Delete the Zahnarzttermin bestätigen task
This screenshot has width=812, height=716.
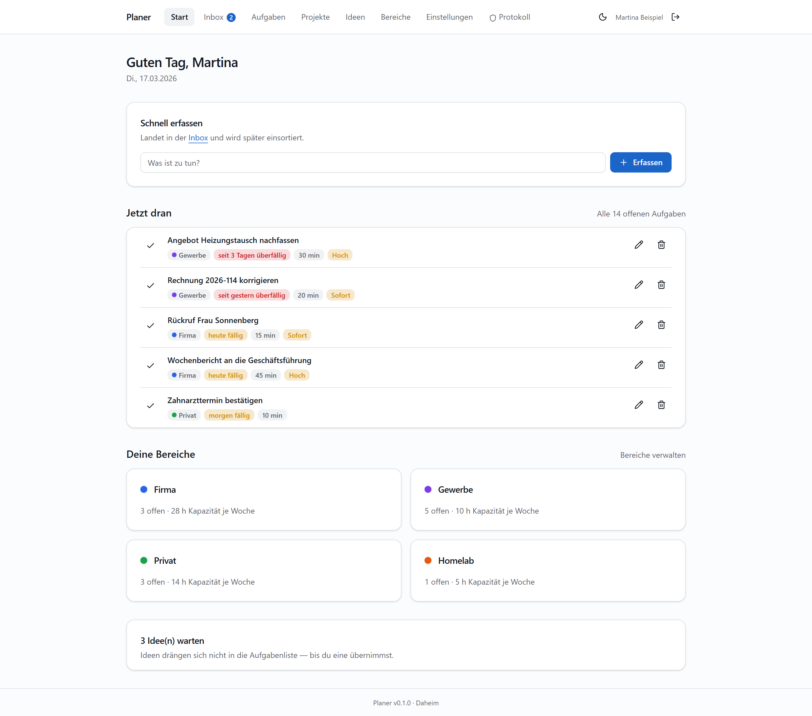pos(661,405)
